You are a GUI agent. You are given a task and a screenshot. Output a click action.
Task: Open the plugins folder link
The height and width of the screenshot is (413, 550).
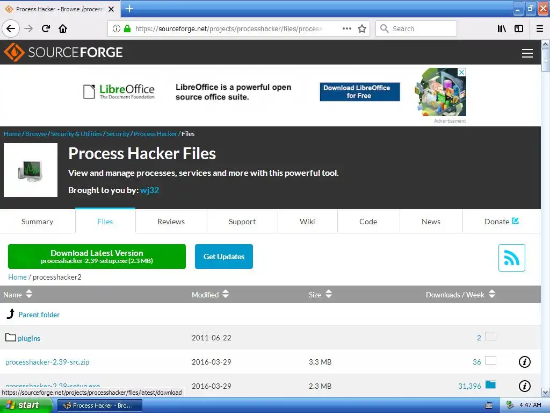(x=29, y=338)
